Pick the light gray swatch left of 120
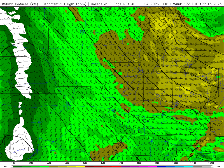 tap(206, 167)
